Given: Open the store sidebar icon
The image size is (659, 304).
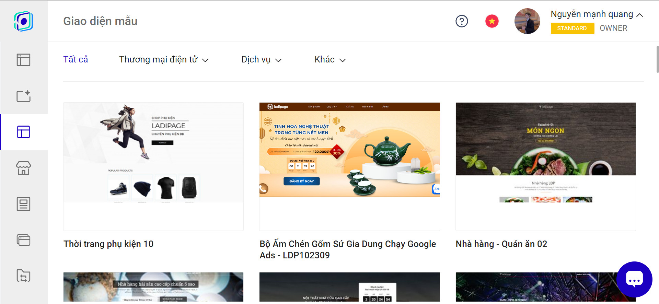Looking at the screenshot, I should click(x=24, y=168).
